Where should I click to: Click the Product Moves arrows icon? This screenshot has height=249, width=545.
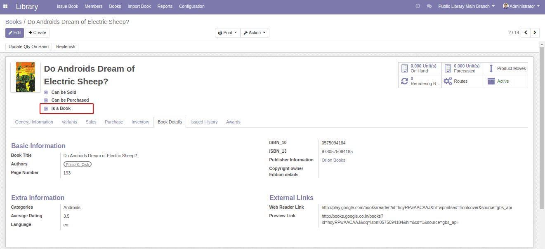[x=491, y=68]
